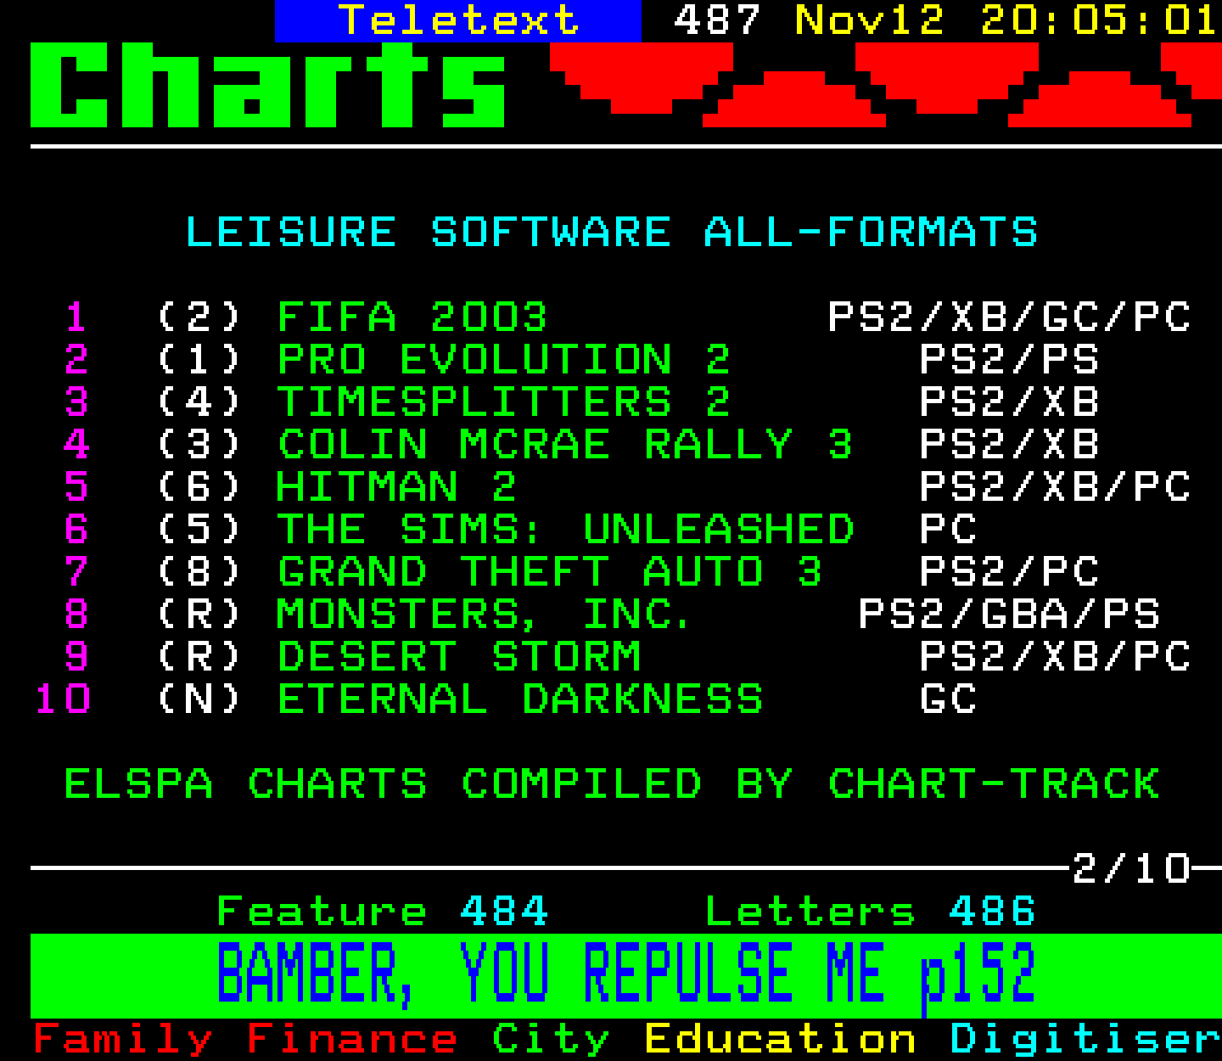Click the magenta rank number 10

pyautogui.click(x=63, y=699)
